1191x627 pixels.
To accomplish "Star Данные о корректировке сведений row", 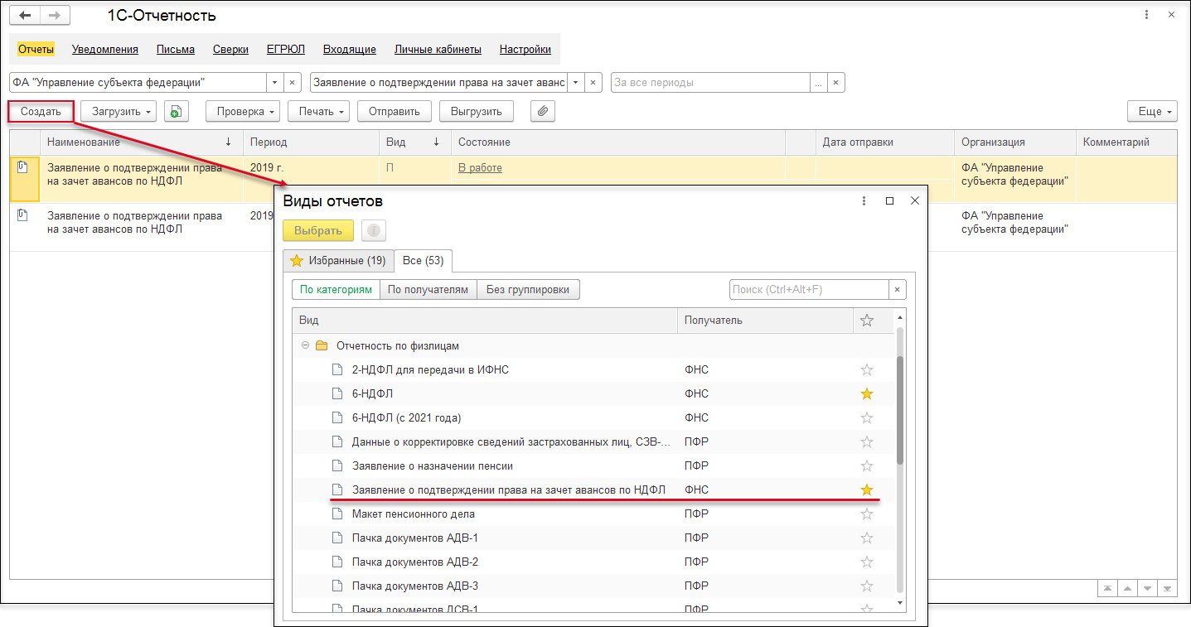I will 867,441.
